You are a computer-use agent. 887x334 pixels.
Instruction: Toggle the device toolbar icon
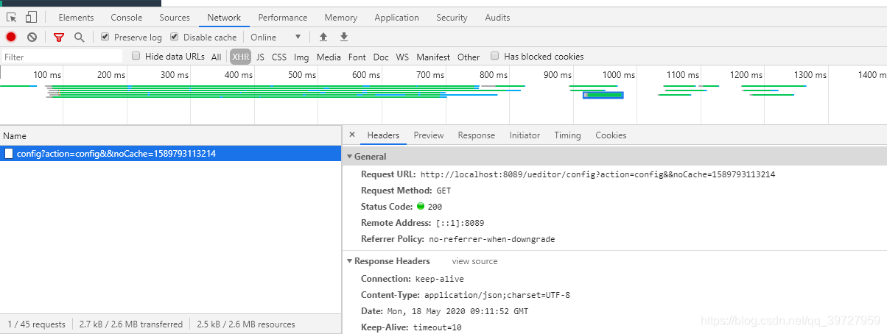coord(32,17)
